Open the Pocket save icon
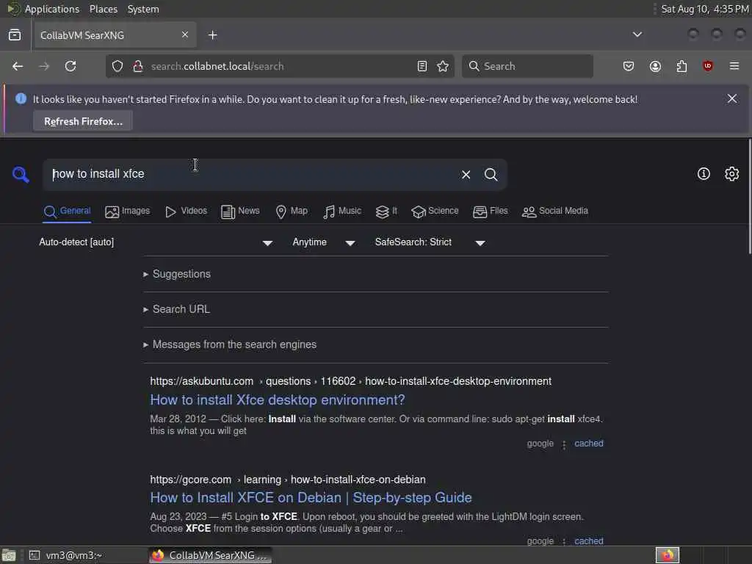 629,66
